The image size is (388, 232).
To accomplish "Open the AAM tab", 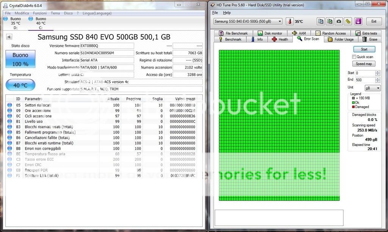I will (299, 33).
